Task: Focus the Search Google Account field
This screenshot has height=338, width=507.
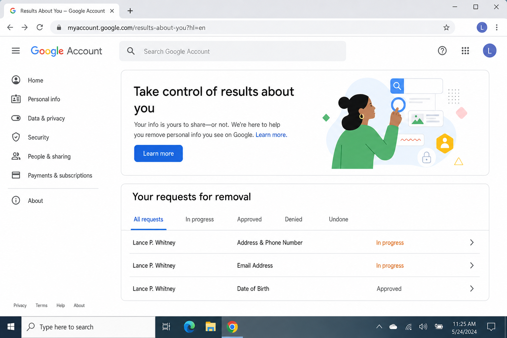Action: pos(233,51)
